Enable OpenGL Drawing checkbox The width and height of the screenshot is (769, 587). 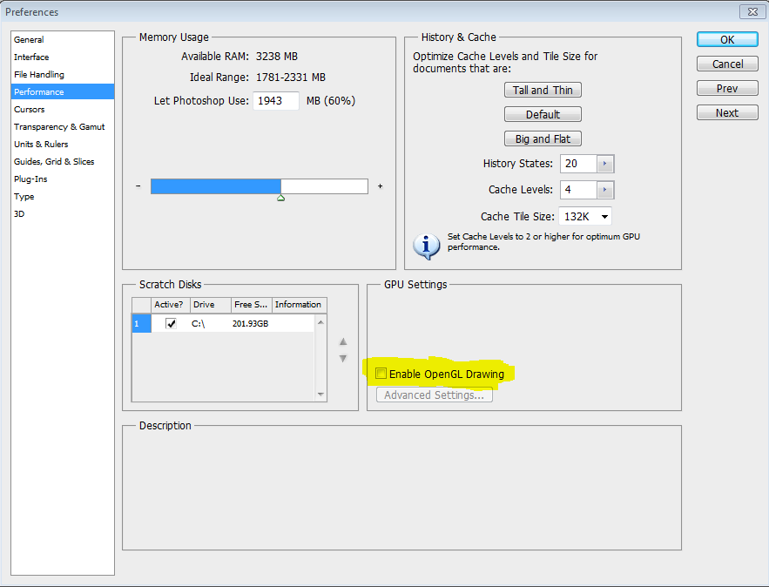point(381,374)
